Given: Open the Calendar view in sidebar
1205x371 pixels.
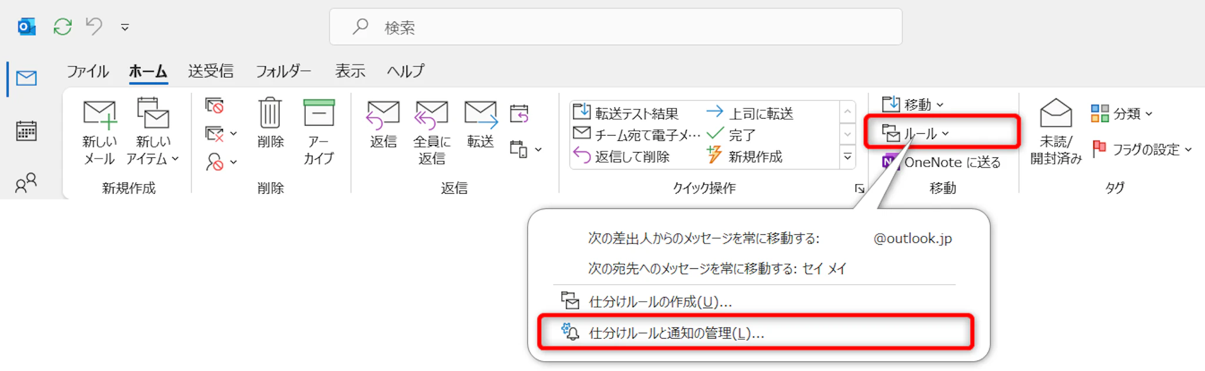Looking at the screenshot, I should click(x=26, y=131).
